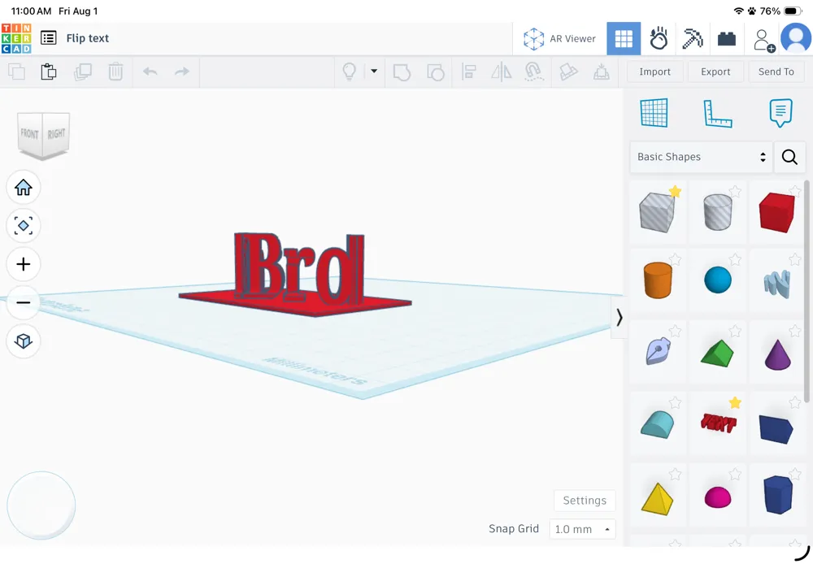Click the Group shapes icon

[402, 72]
